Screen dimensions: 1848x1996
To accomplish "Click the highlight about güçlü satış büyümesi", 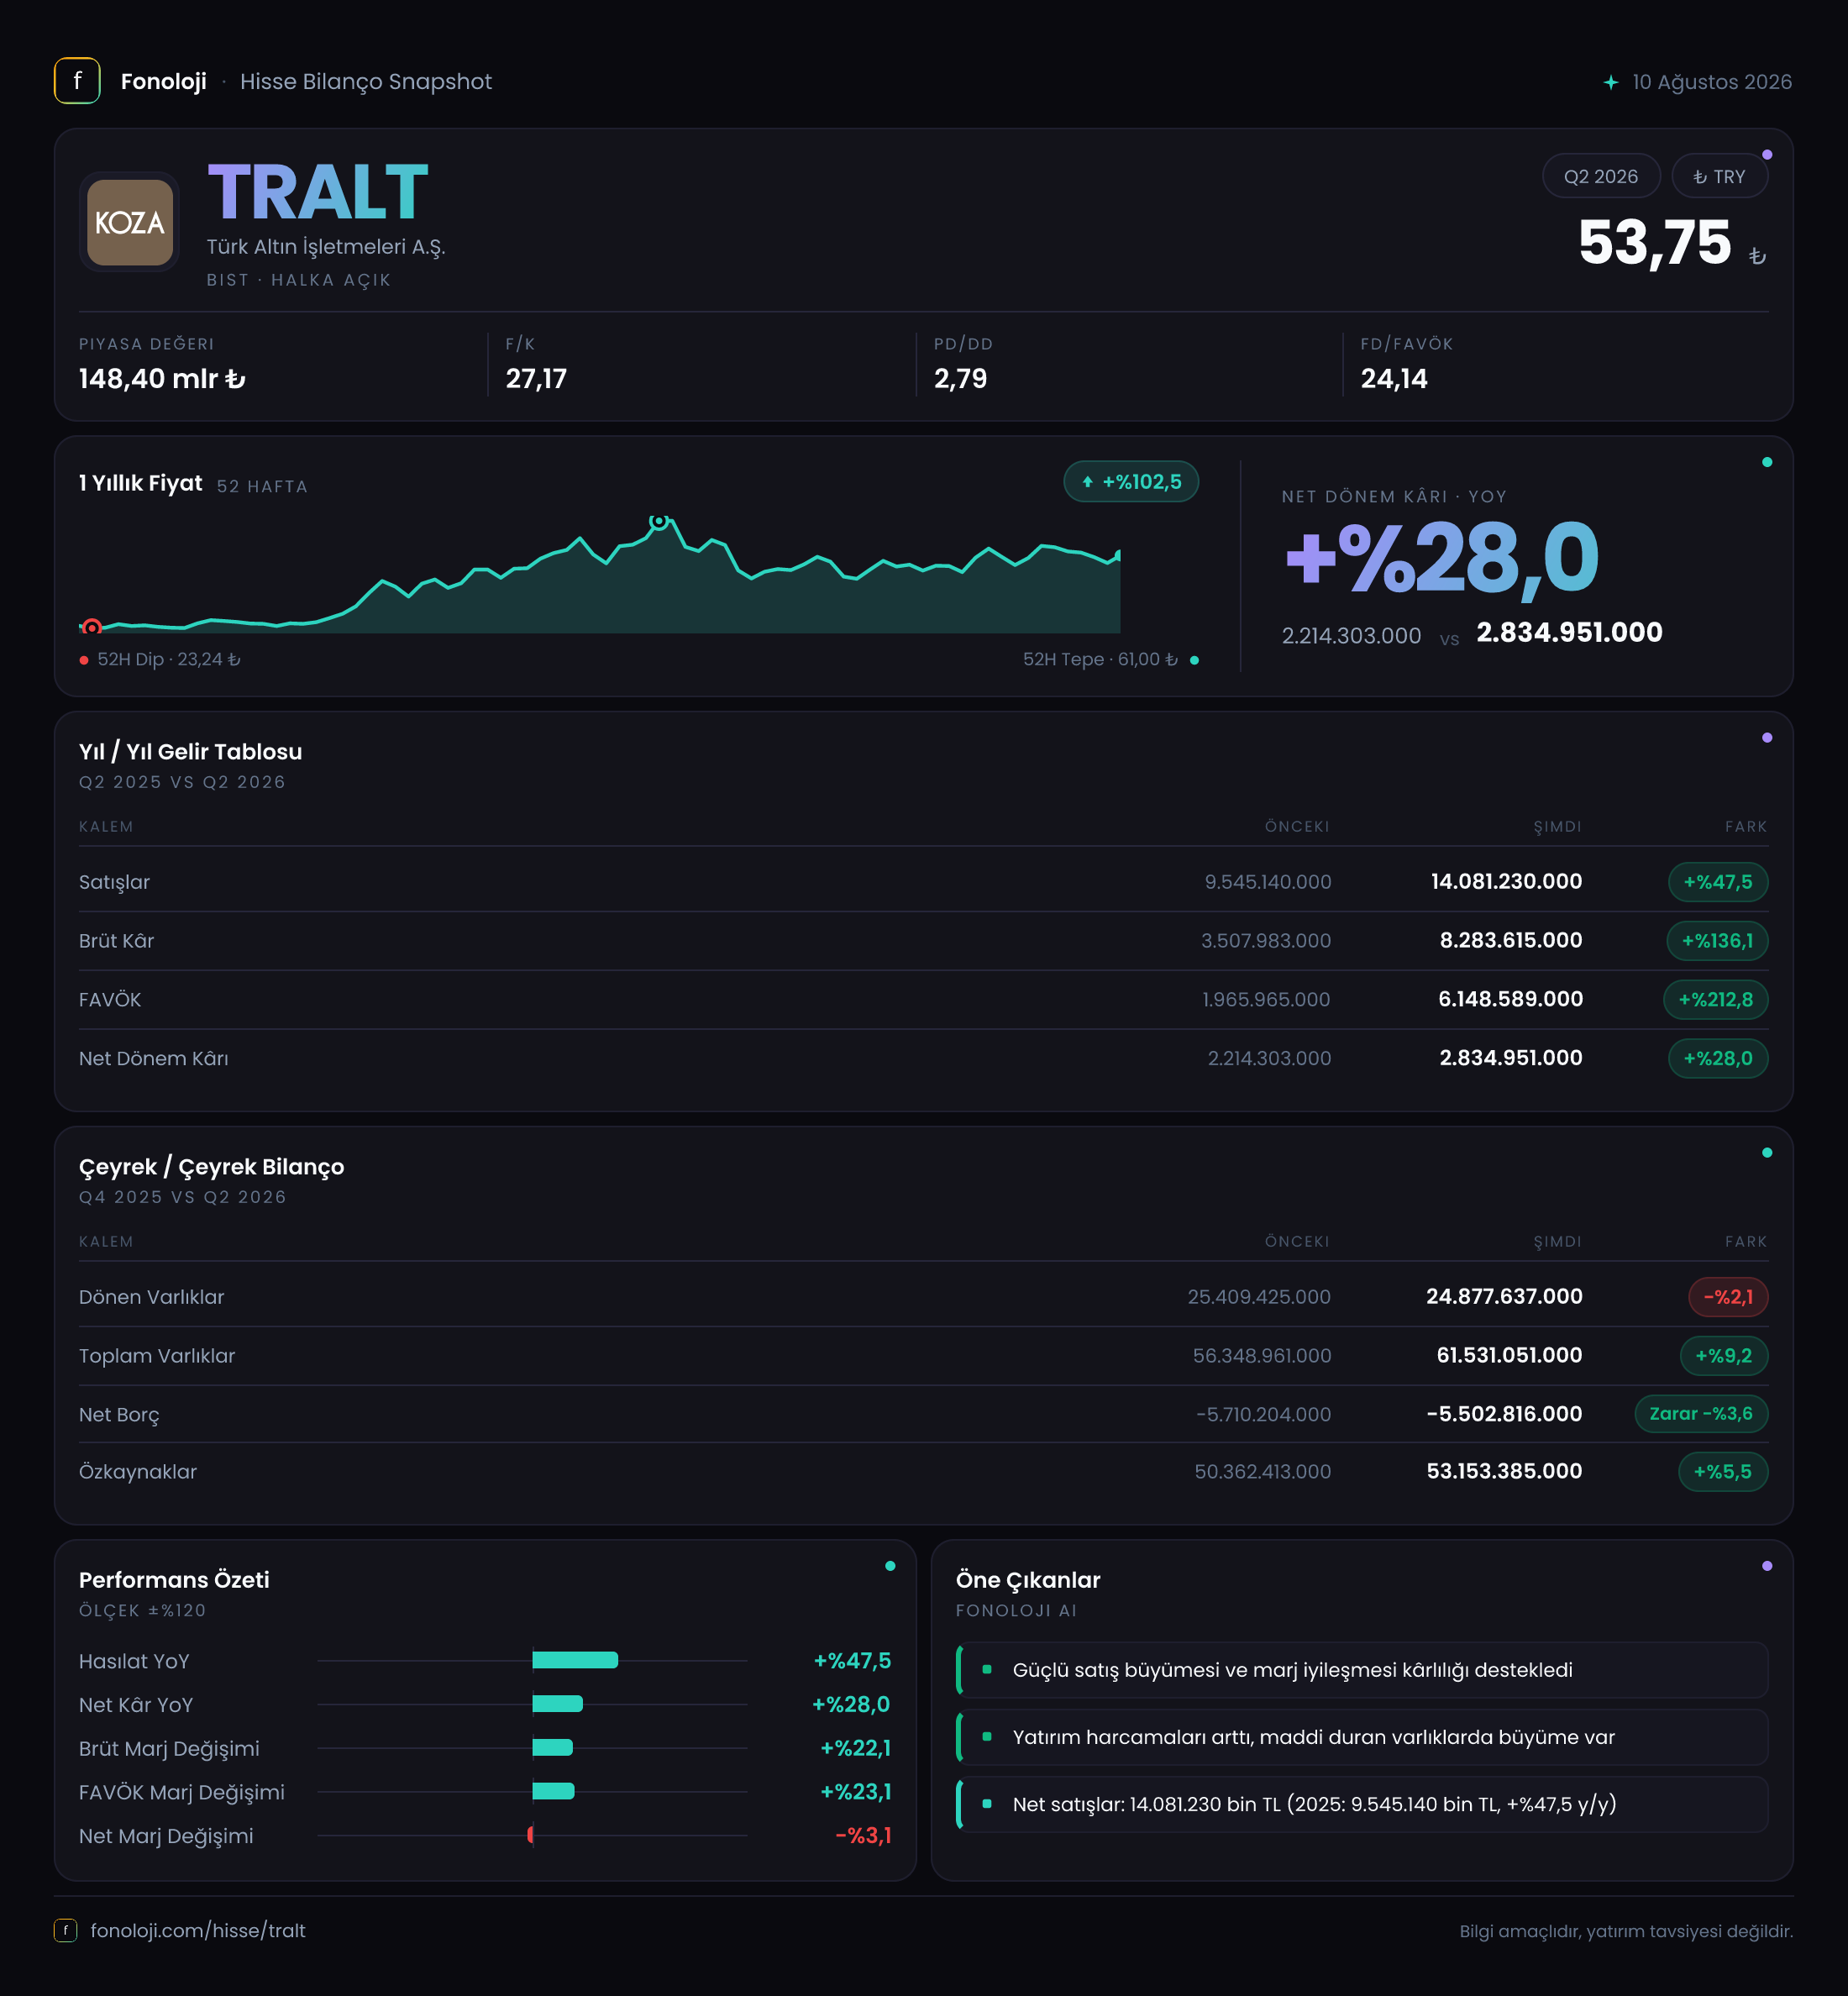I will [1362, 1670].
